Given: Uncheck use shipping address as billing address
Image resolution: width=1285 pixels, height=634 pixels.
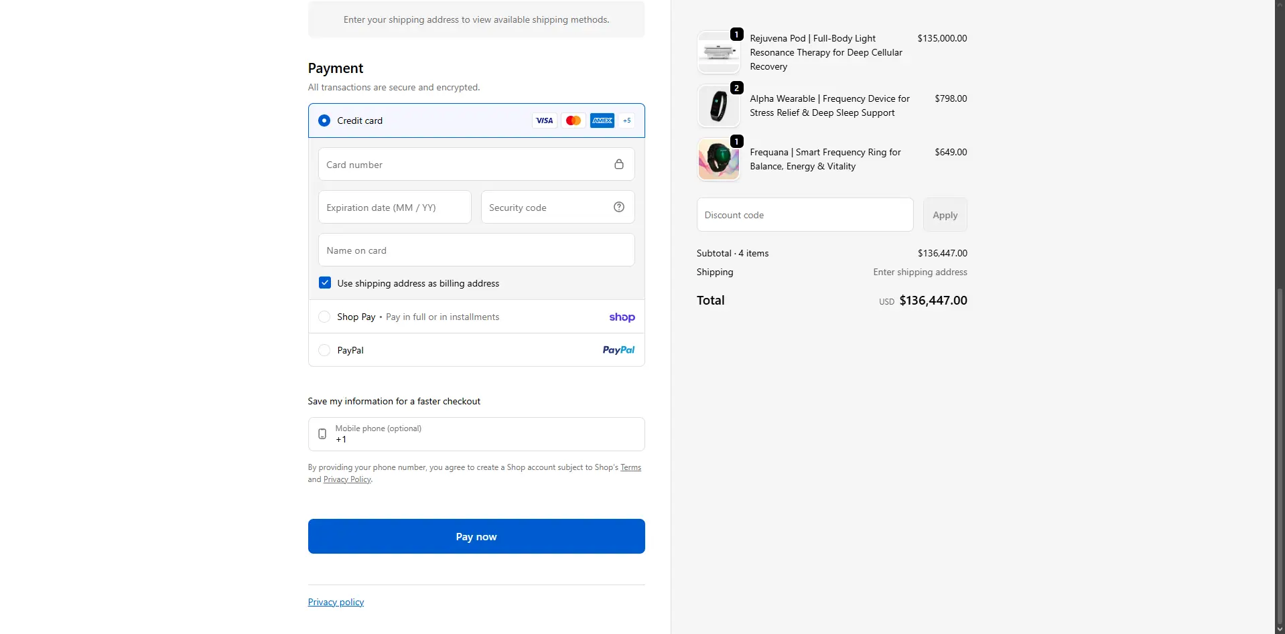Looking at the screenshot, I should point(324,283).
